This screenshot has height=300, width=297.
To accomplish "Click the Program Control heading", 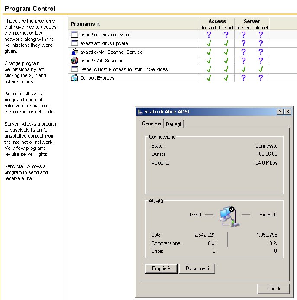I will [30, 9].
